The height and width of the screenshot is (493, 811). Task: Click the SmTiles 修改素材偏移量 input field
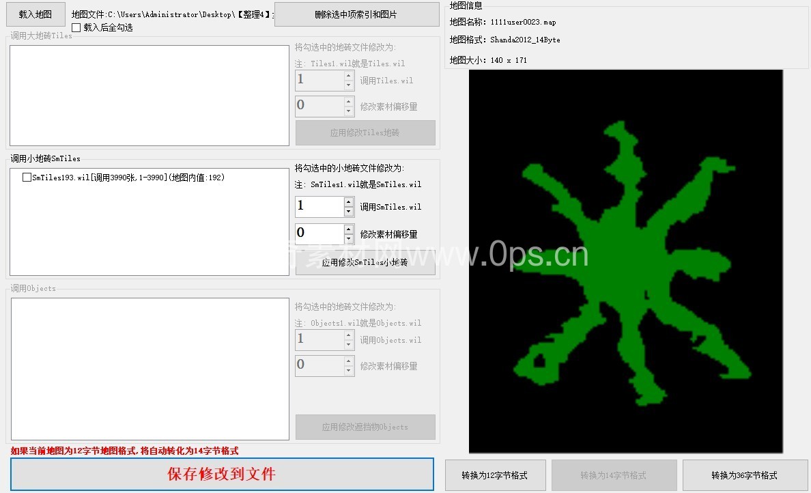click(319, 234)
